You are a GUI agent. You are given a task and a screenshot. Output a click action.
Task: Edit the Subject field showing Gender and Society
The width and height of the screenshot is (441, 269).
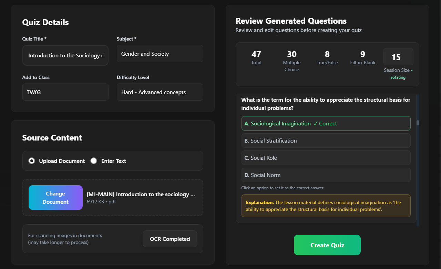pyautogui.click(x=160, y=54)
